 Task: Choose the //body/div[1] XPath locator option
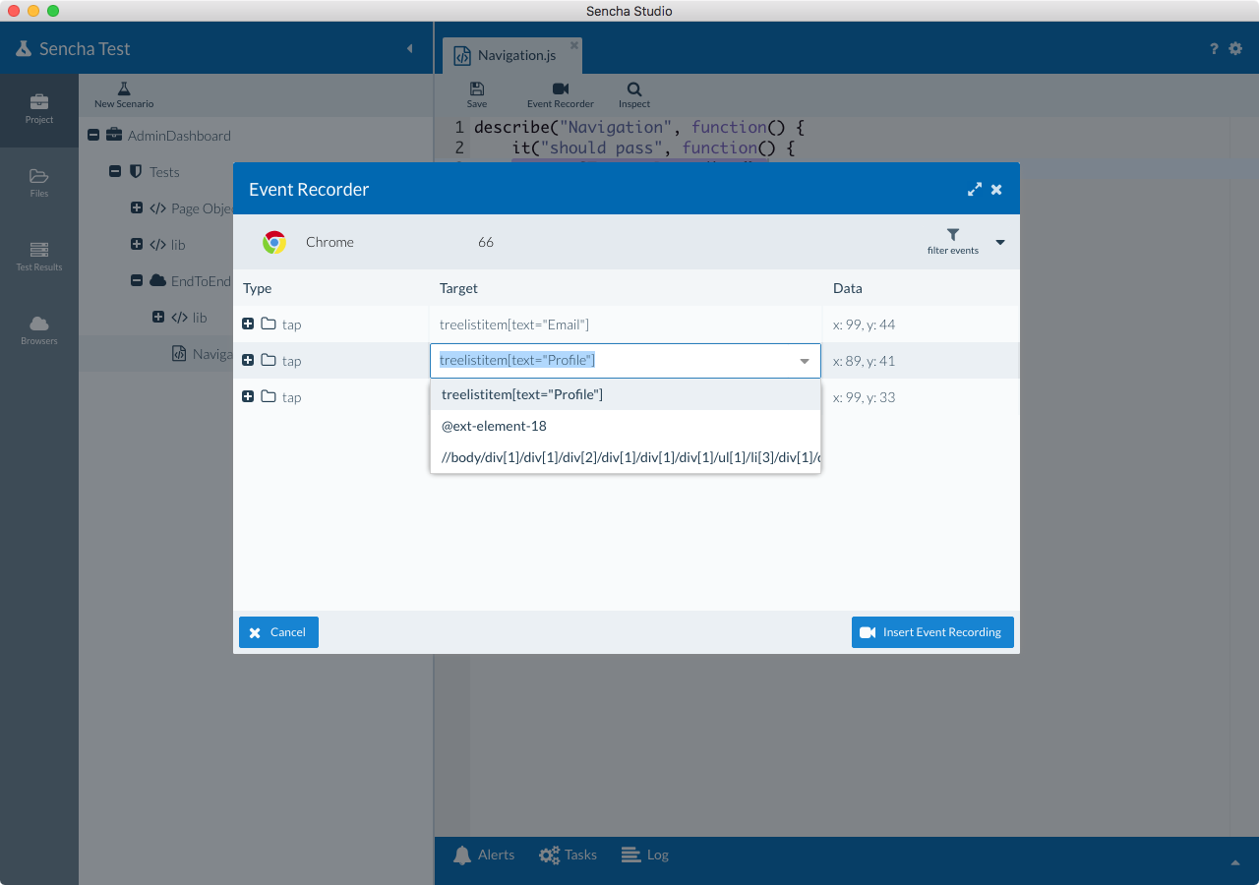coord(626,457)
